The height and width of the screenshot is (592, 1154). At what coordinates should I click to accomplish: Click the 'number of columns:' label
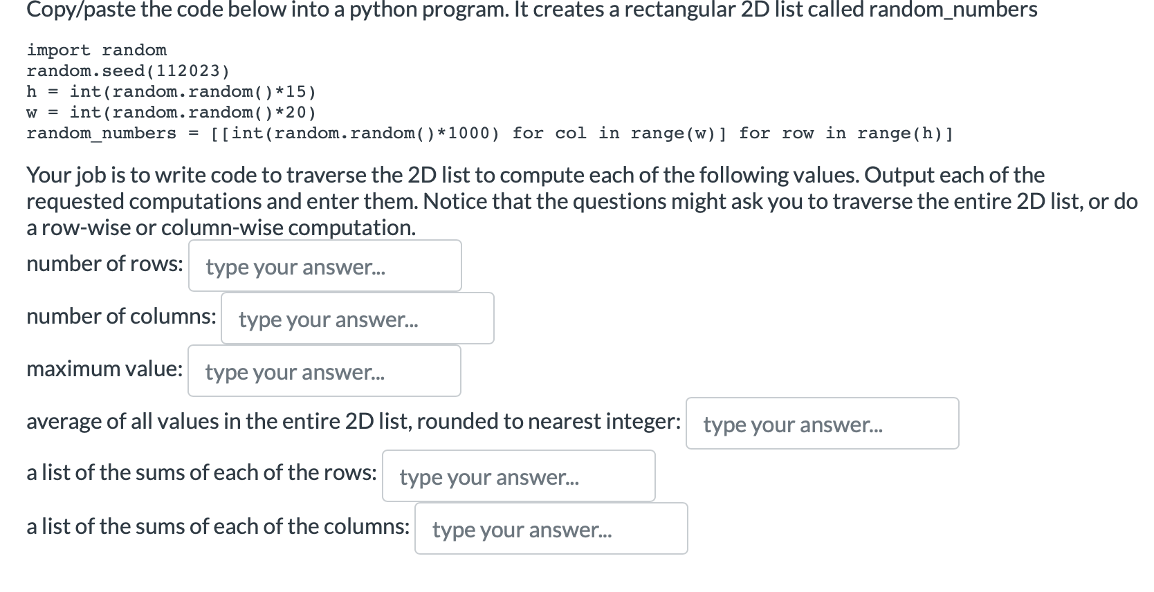(x=121, y=316)
